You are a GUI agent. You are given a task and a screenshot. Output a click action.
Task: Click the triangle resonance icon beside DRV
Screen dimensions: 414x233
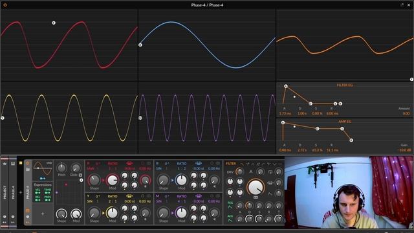pyautogui.click(x=251, y=172)
